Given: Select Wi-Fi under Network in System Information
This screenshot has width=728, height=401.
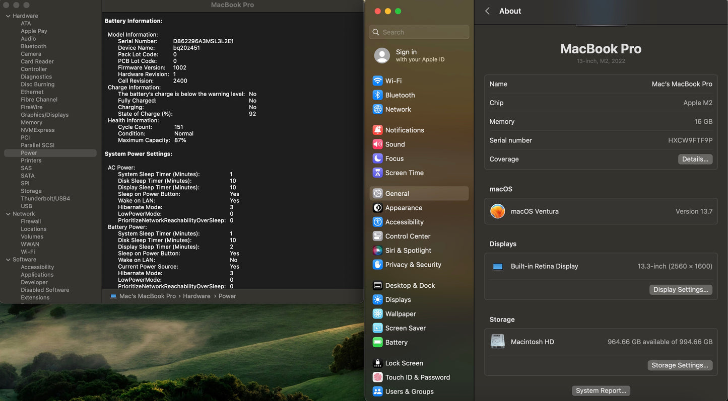Looking at the screenshot, I should [x=28, y=252].
